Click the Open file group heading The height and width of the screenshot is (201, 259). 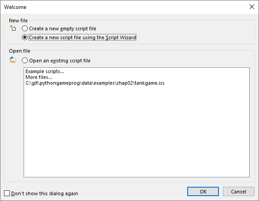click(20, 51)
